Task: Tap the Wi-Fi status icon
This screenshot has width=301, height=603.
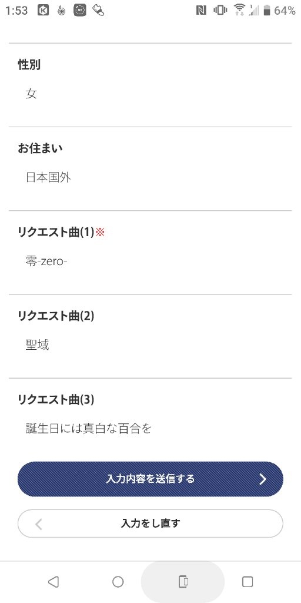Action: (240, 11)
